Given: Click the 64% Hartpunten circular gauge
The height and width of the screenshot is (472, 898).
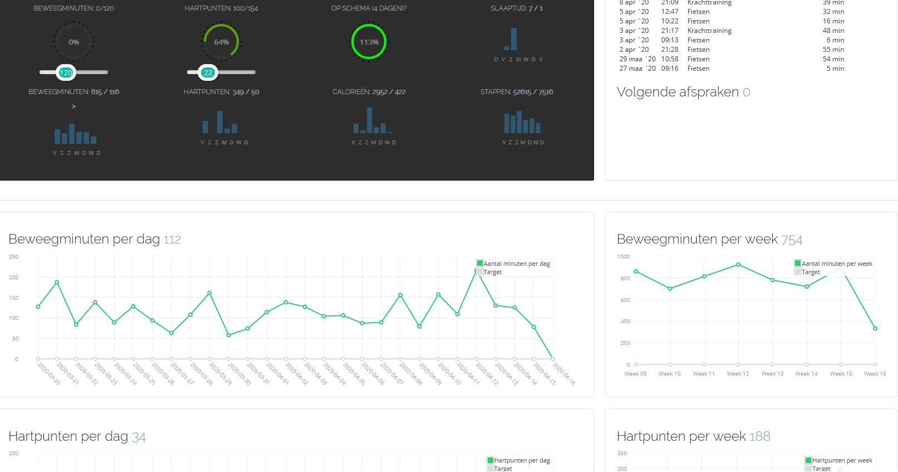Looking at the screenshot, I should coord(222,42).
